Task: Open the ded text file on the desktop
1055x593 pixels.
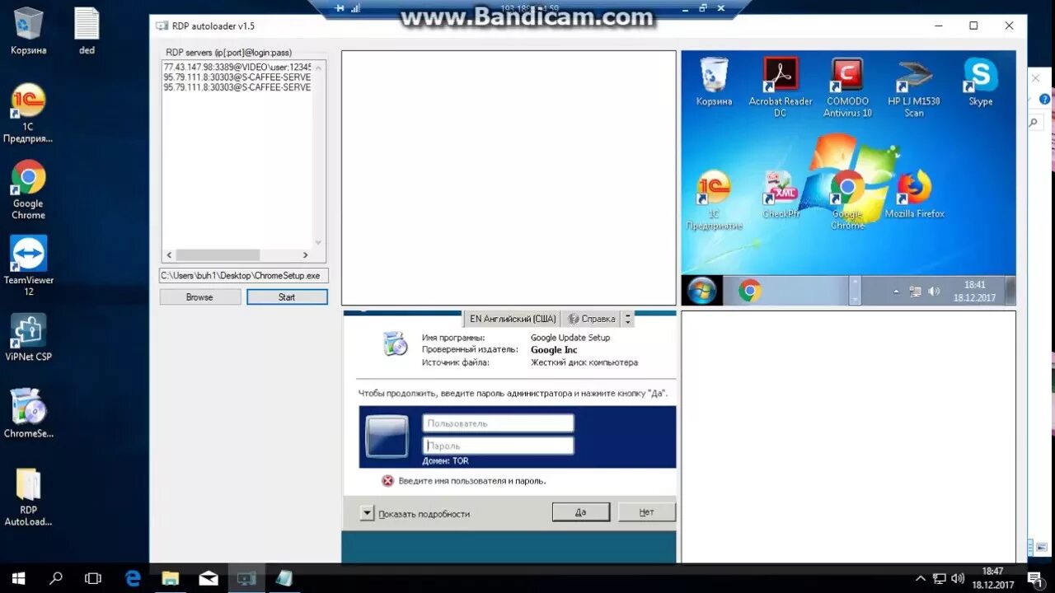Action: pyautogui.click(x=87, y=31)
